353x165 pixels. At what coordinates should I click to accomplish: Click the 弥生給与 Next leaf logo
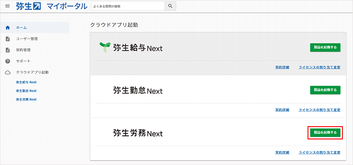[105, 47]
